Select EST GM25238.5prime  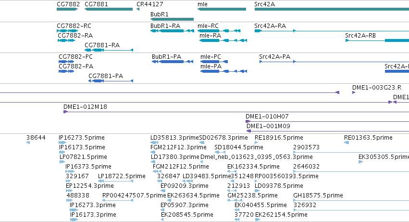coord(252,196)
